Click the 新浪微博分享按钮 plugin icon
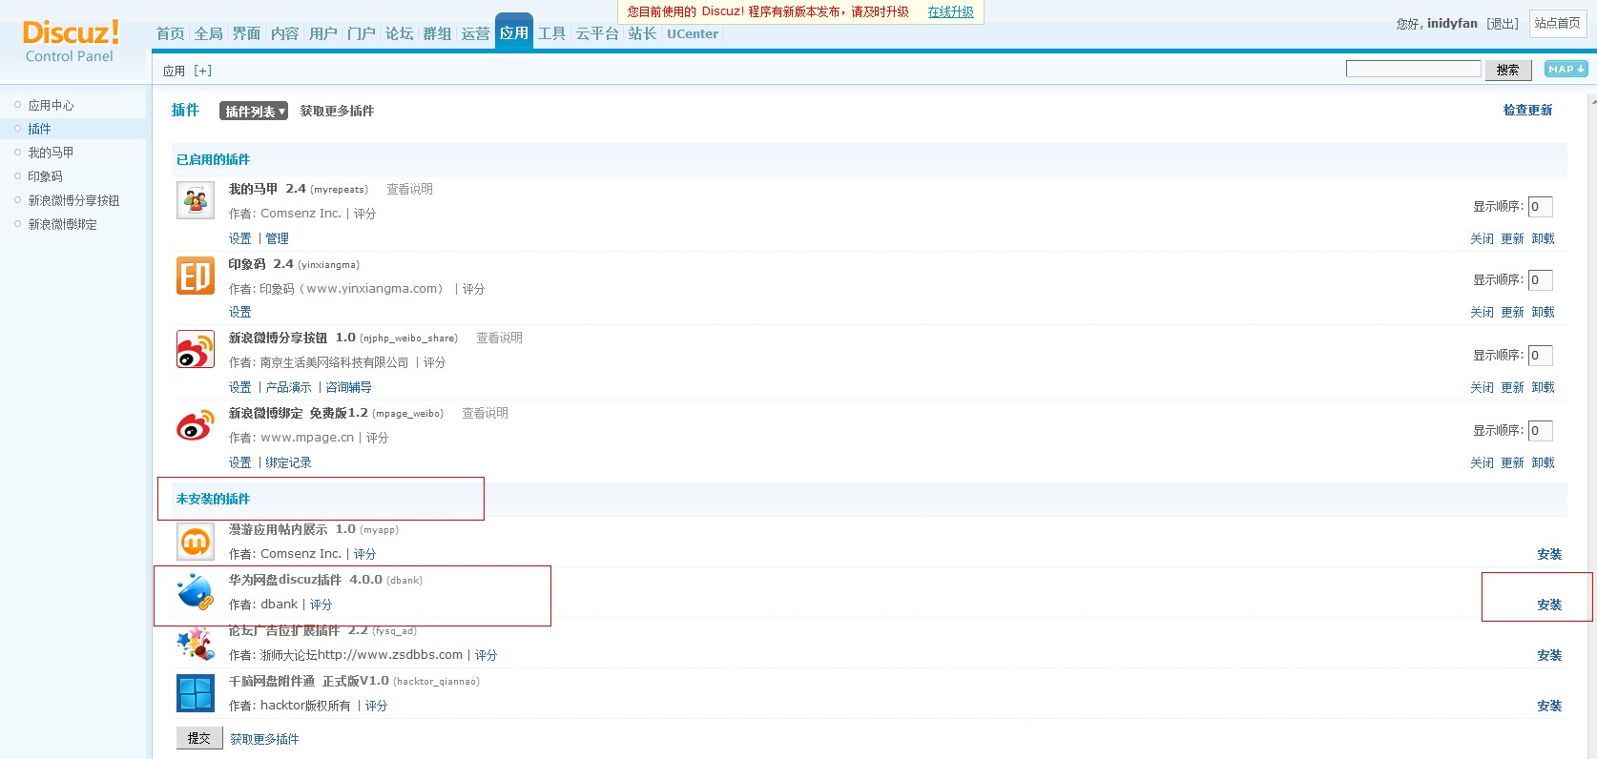 [x=196, y=349]
